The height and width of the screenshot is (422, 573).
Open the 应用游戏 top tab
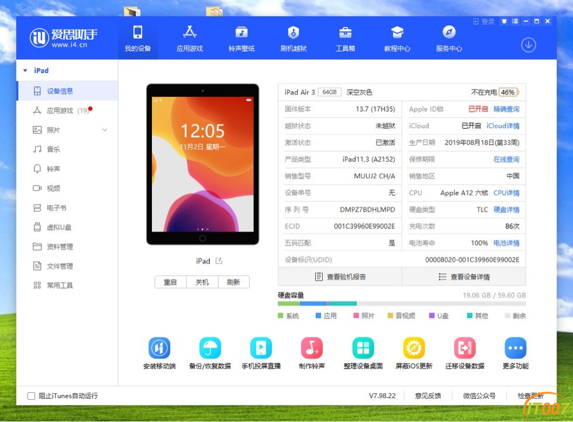(x=189, y=38)
